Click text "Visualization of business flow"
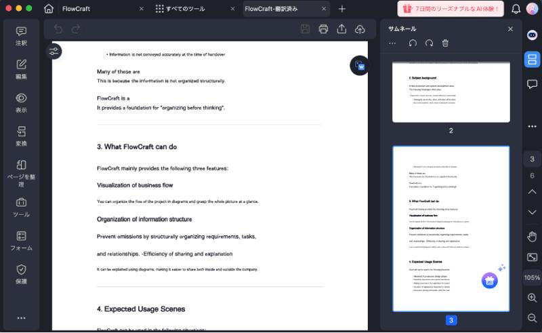Screen dimensions: 542x333 pos(135,185)
